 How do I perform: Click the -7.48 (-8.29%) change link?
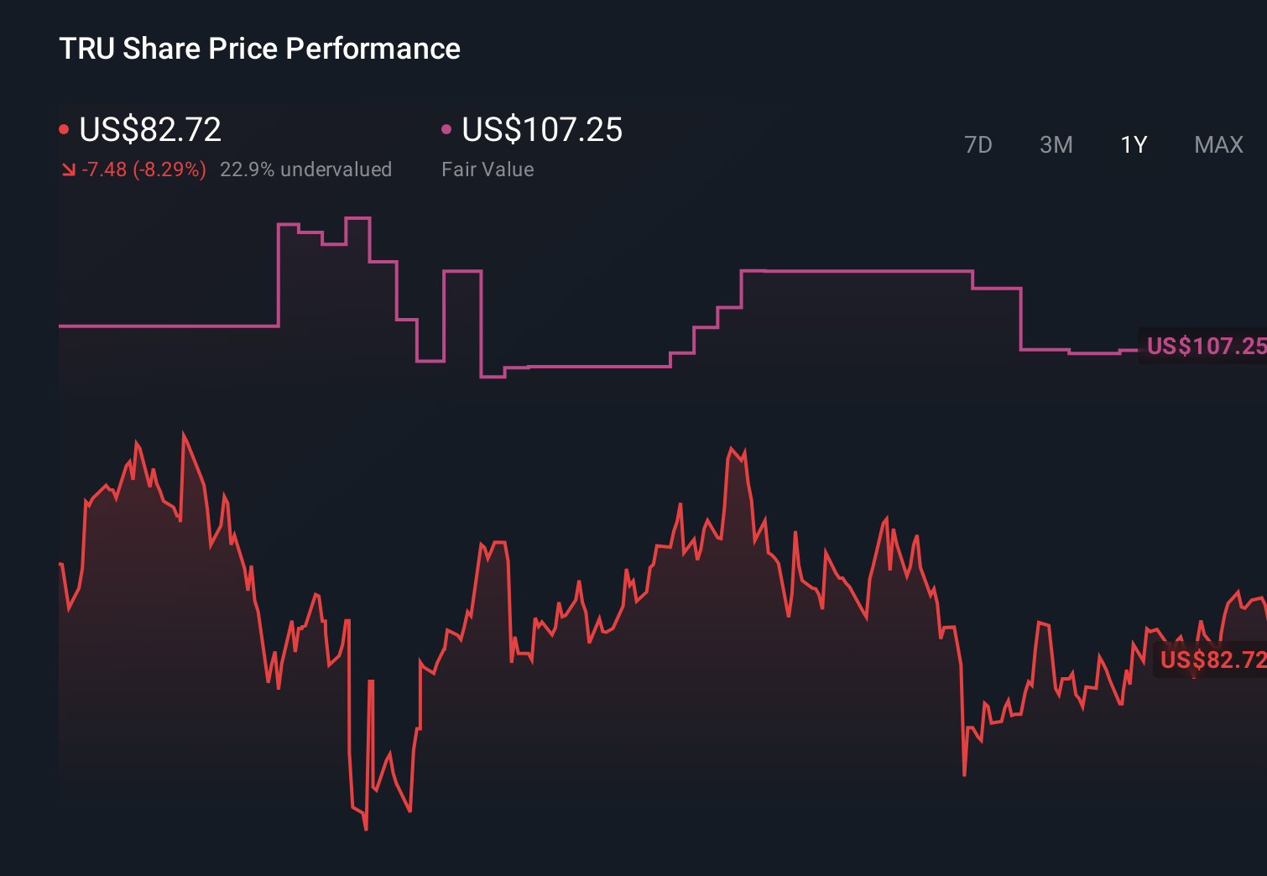click(x=143, y=169)
